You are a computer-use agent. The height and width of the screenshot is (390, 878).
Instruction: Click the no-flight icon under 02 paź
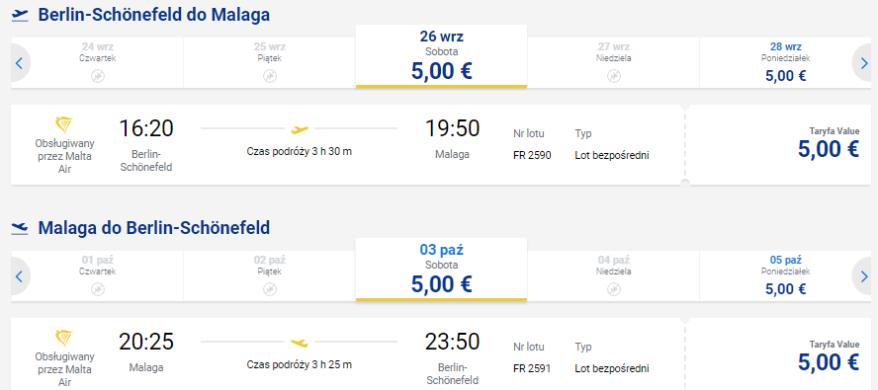[x=270, y=288]
